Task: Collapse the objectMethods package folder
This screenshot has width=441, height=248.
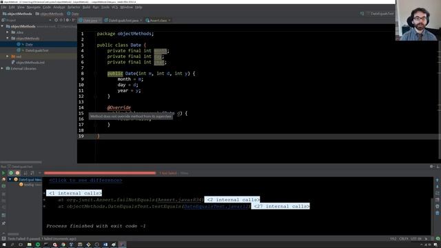Action: coord(8,39)
